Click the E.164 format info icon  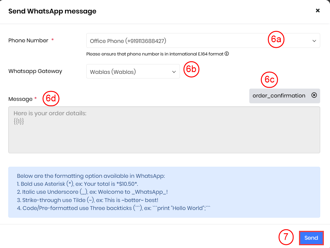[227, 54]
